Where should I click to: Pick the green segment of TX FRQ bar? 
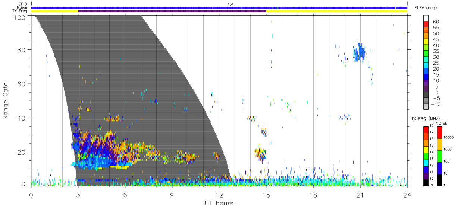click(x=426, y=156)
